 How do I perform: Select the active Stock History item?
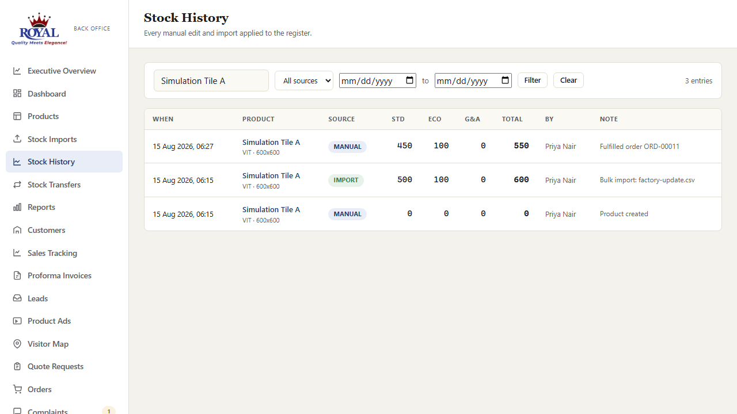64,162
